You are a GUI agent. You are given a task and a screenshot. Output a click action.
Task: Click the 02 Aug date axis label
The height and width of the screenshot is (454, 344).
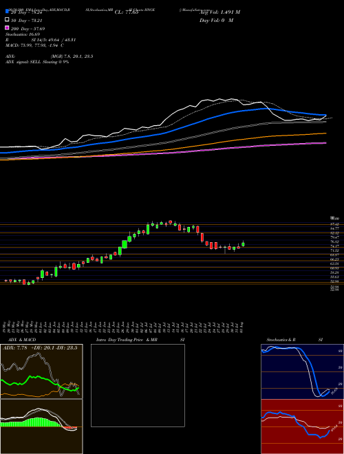point(243,326)
